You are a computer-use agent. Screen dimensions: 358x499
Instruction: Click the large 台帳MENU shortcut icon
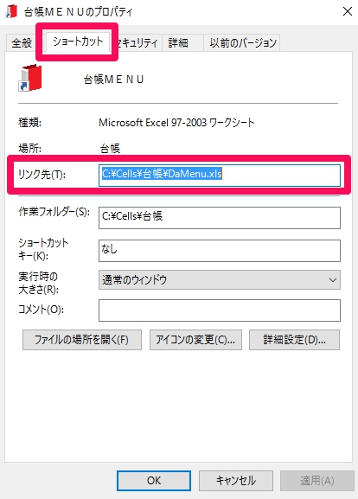click(30, 79)
